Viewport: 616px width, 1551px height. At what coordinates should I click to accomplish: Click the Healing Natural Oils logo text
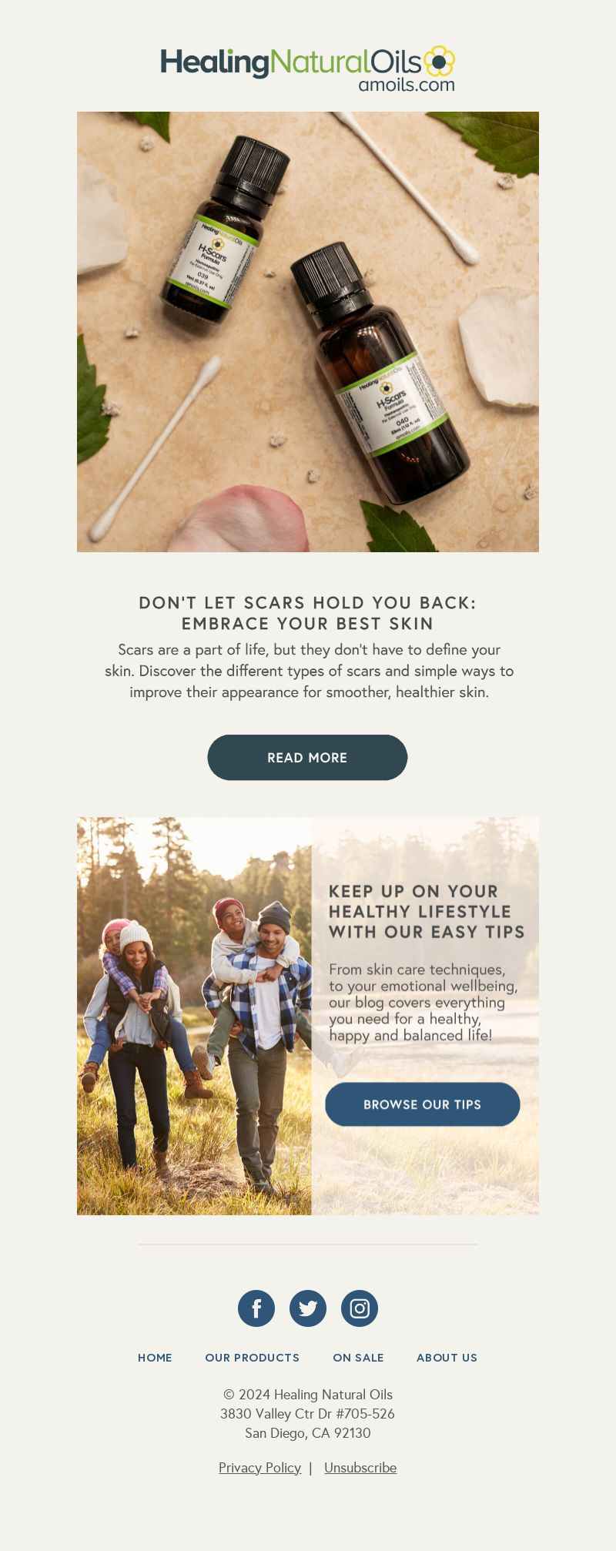tap(291, 62)
